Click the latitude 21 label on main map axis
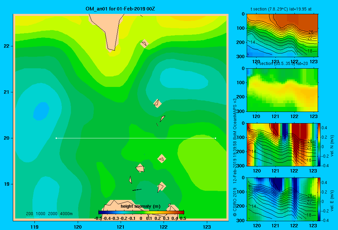Image resolution: width=338 pixels, height=230 pixels. tap(7, 92)
